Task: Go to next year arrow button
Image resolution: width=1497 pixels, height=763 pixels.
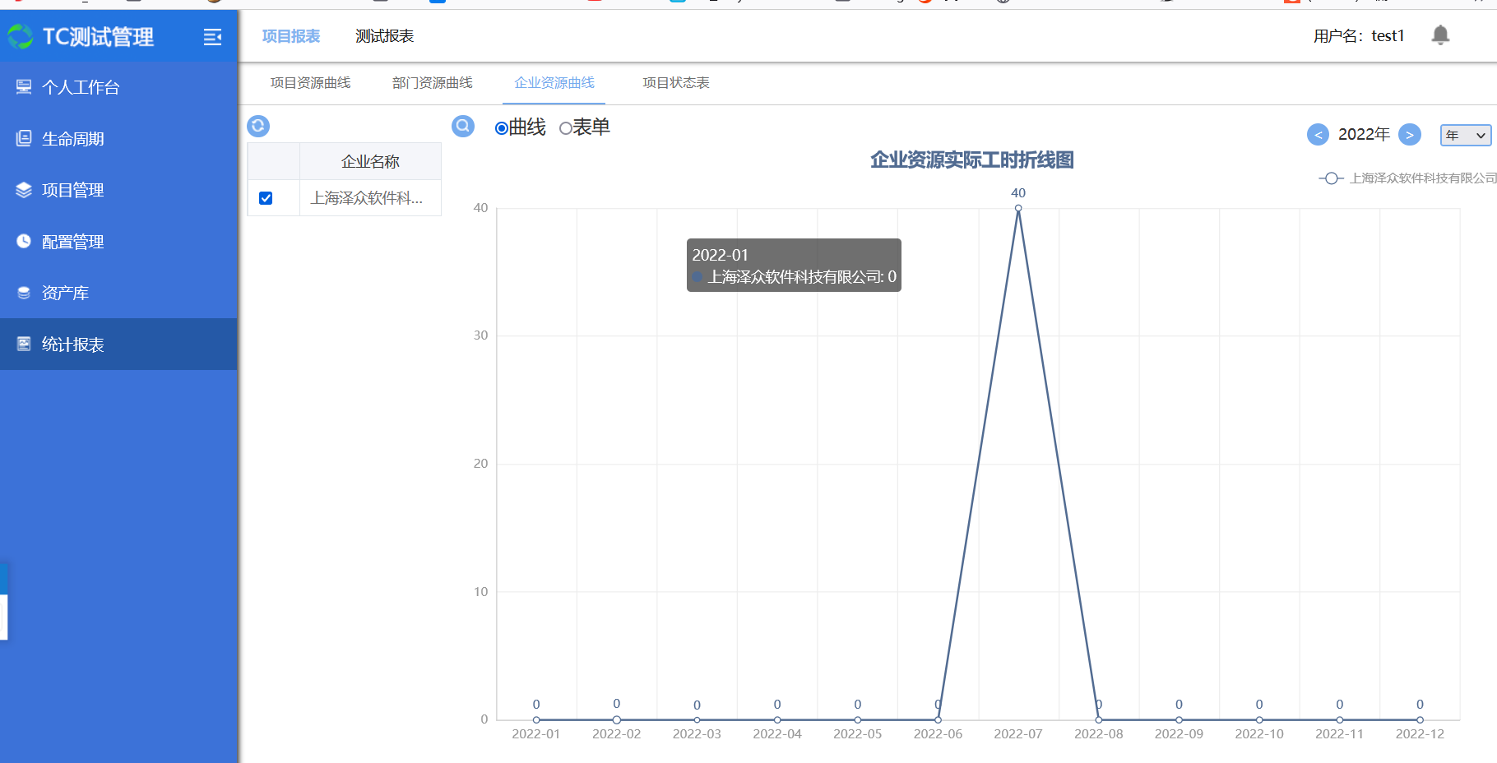Action: [1409, 135]
